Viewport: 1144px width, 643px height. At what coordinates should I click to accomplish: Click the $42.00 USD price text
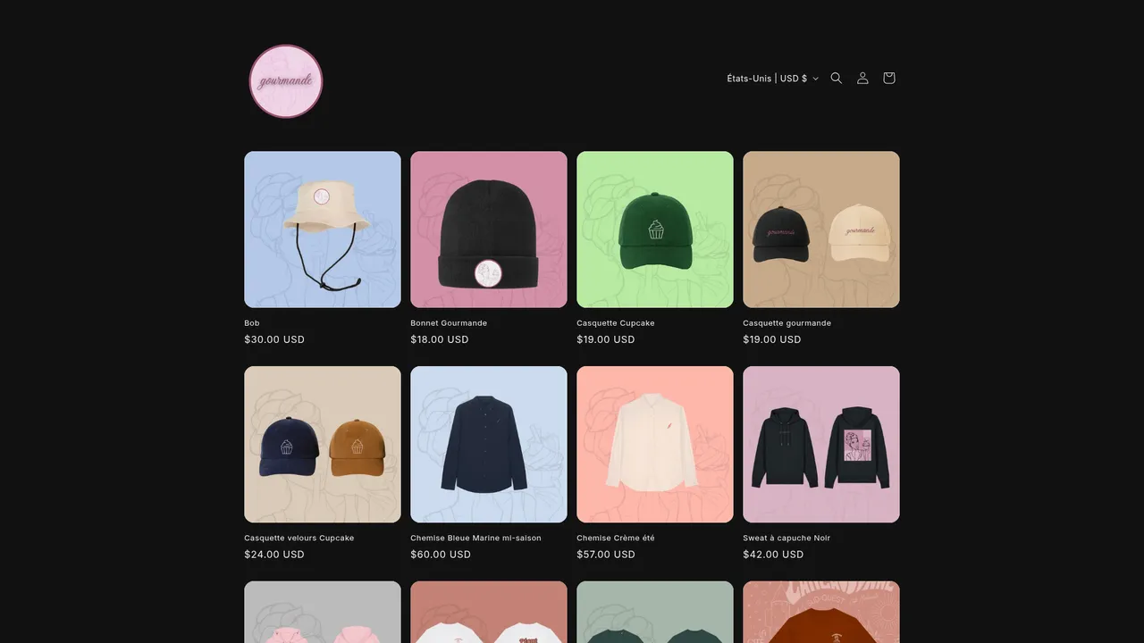[x=773, y=555]
